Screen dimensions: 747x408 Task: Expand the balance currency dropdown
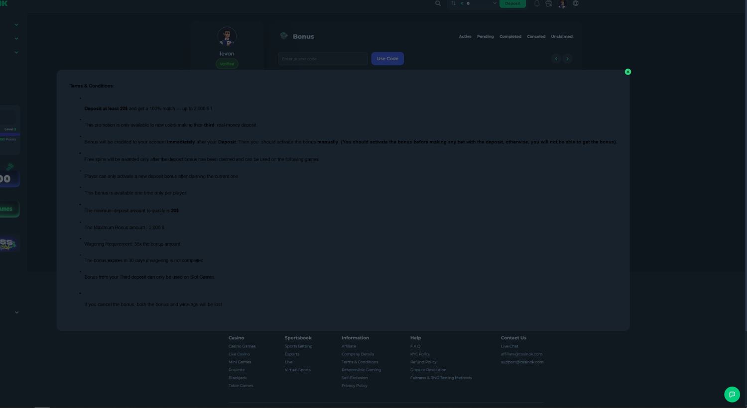[494, 3]
